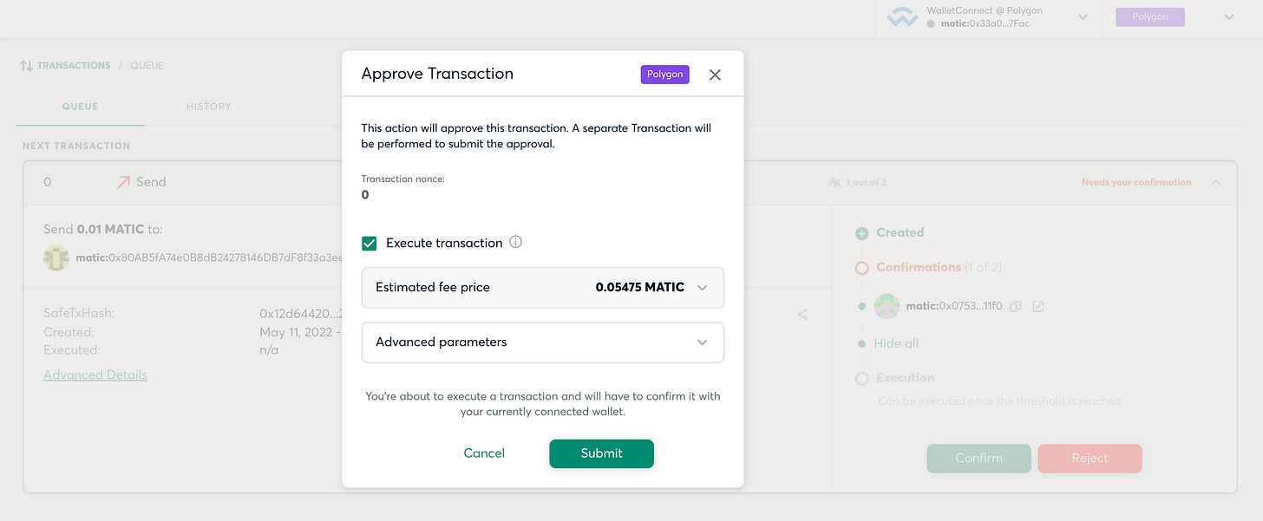The image size is (1263, 521).
Task: Close the Approve Transaction dialog
Action: pyautogui.click(x=715, y=75)
